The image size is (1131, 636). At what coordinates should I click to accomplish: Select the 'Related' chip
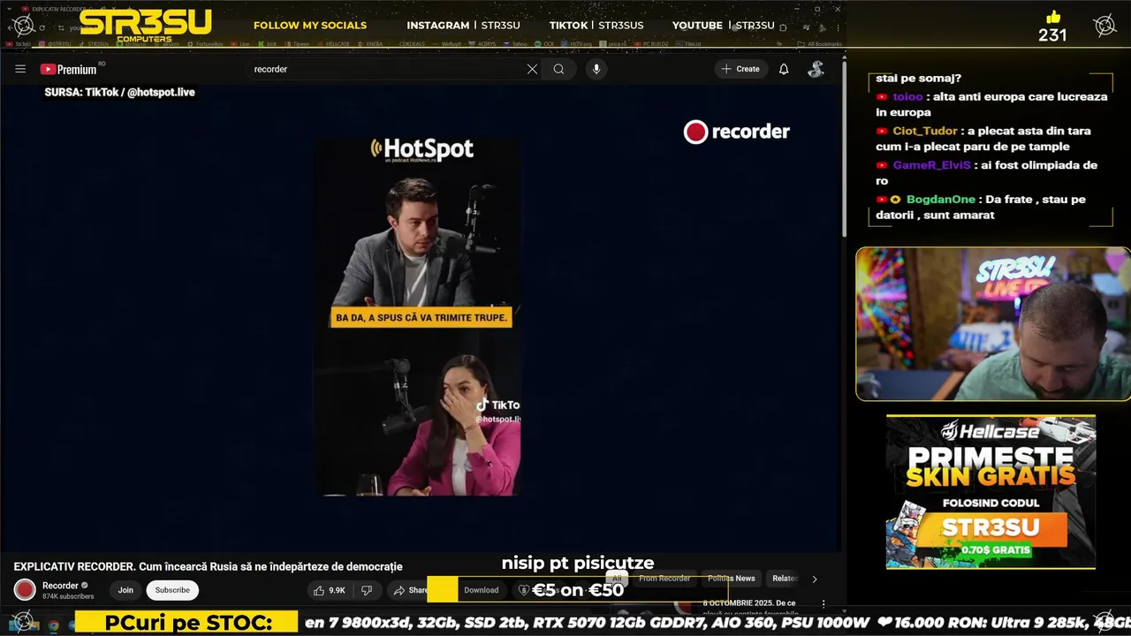(785, 579)
